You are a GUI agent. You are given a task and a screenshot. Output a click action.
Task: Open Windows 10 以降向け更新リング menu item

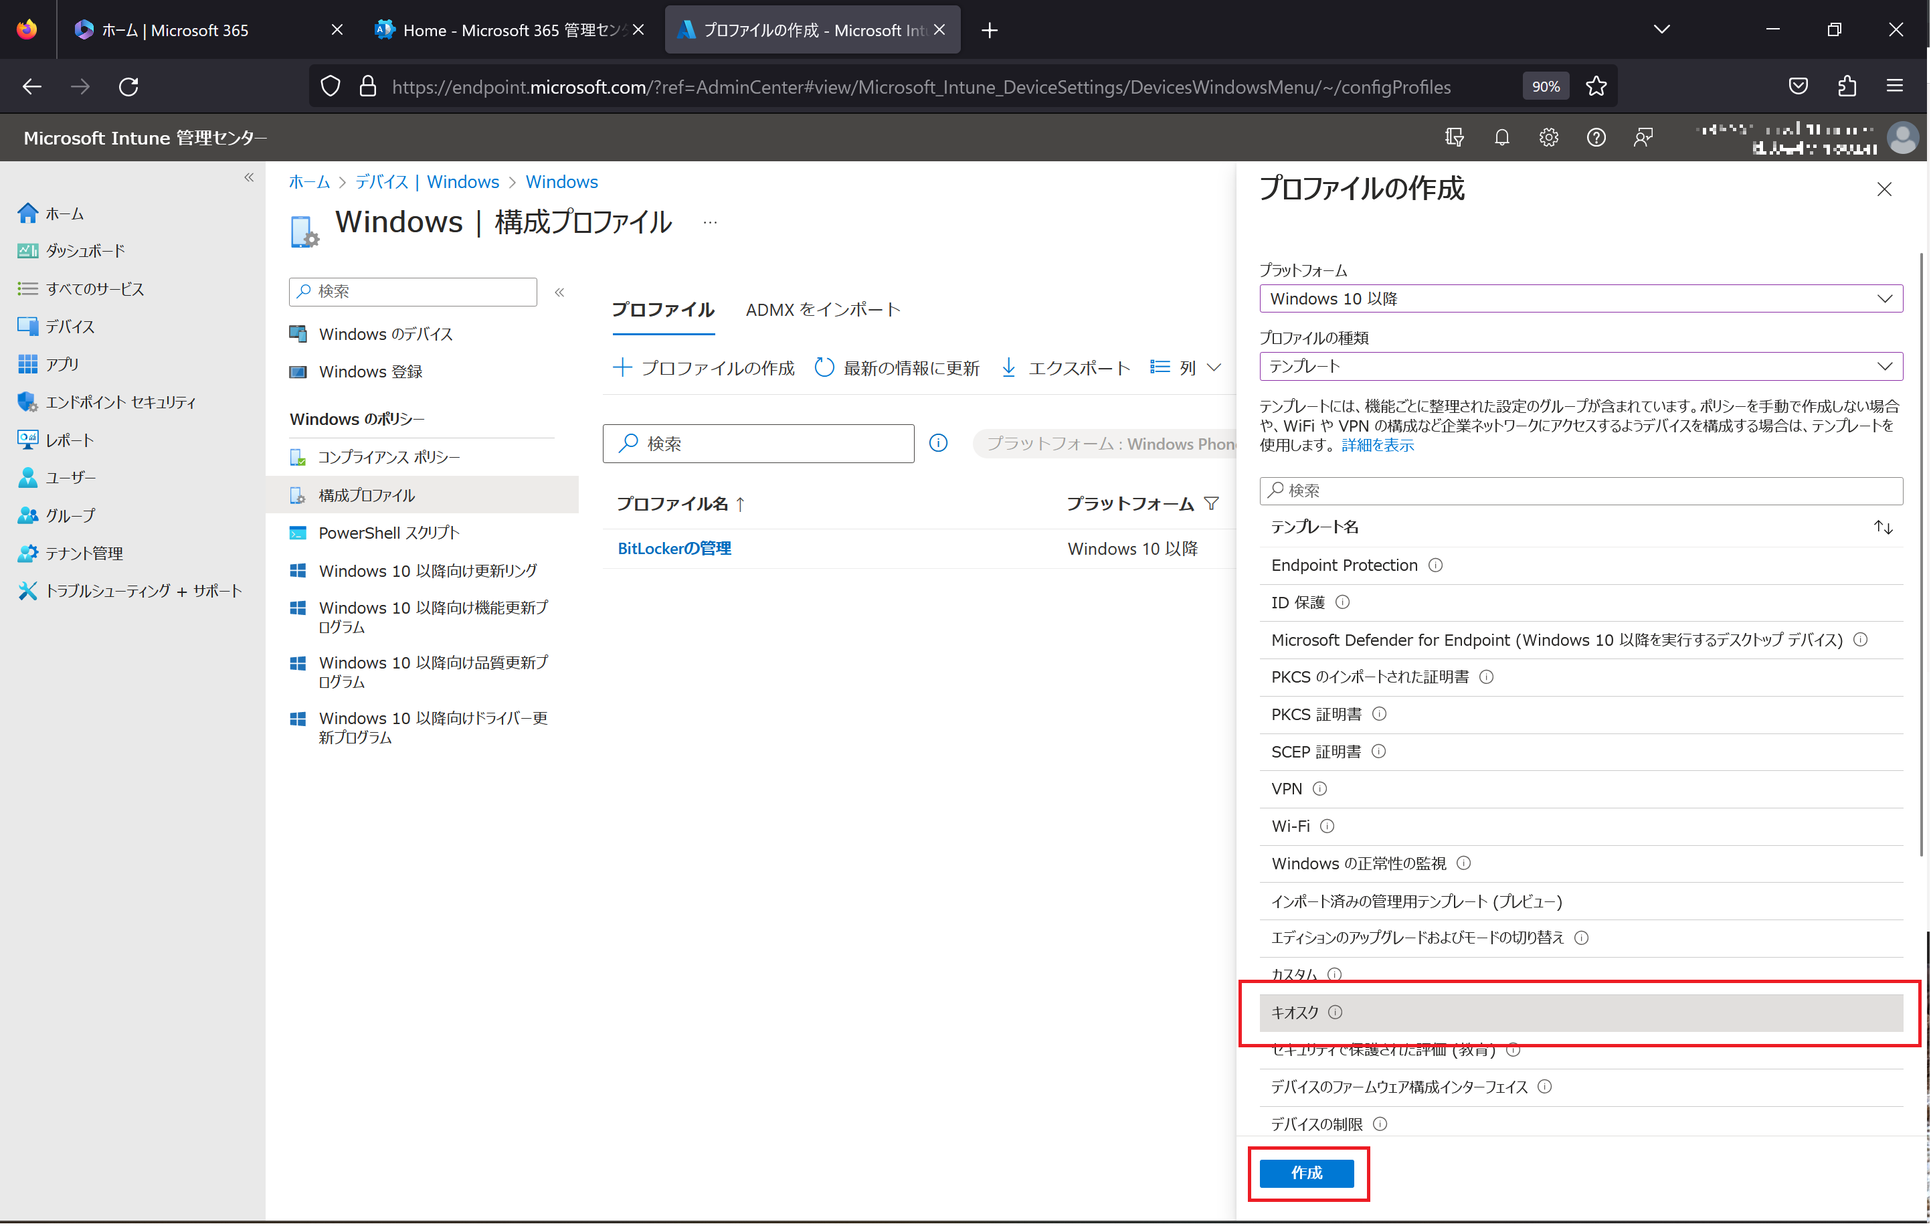pos(413,571)
